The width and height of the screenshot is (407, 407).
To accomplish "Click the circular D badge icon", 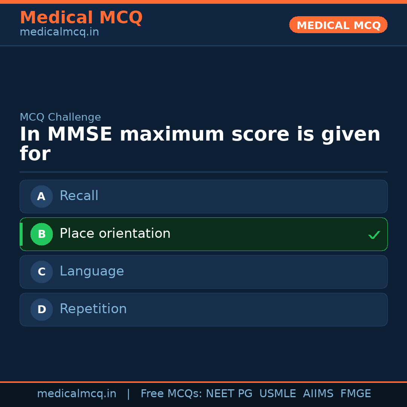I will click(x=41, y=309).
